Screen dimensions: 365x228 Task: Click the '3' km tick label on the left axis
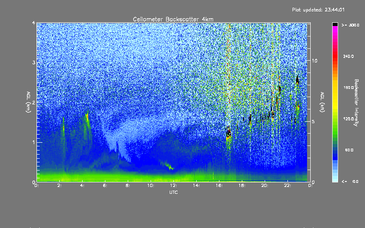click(34, 62)
